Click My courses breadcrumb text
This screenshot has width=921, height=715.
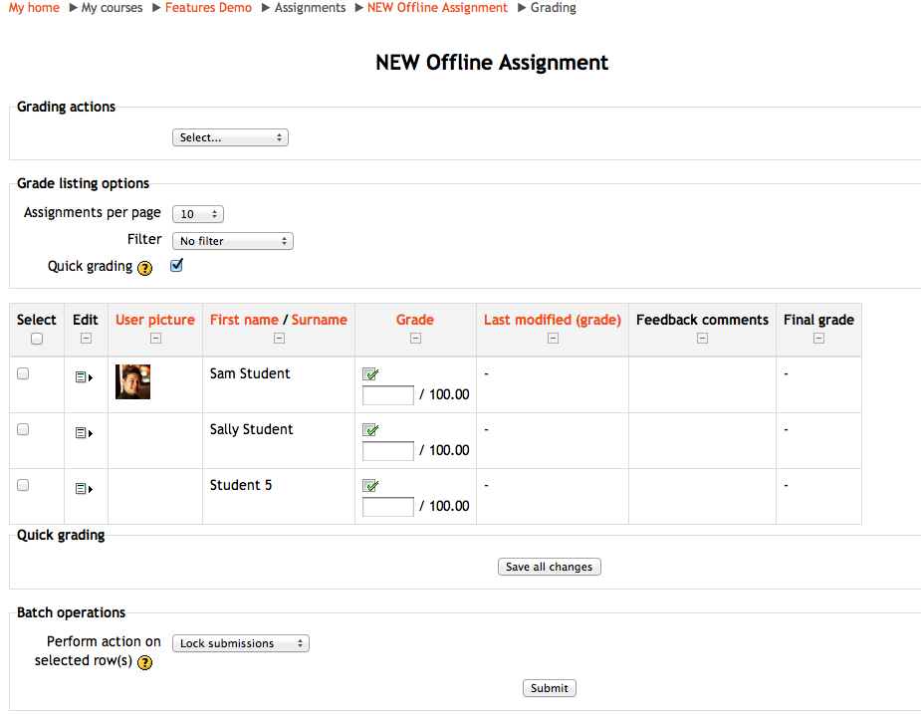pos(112,8)
